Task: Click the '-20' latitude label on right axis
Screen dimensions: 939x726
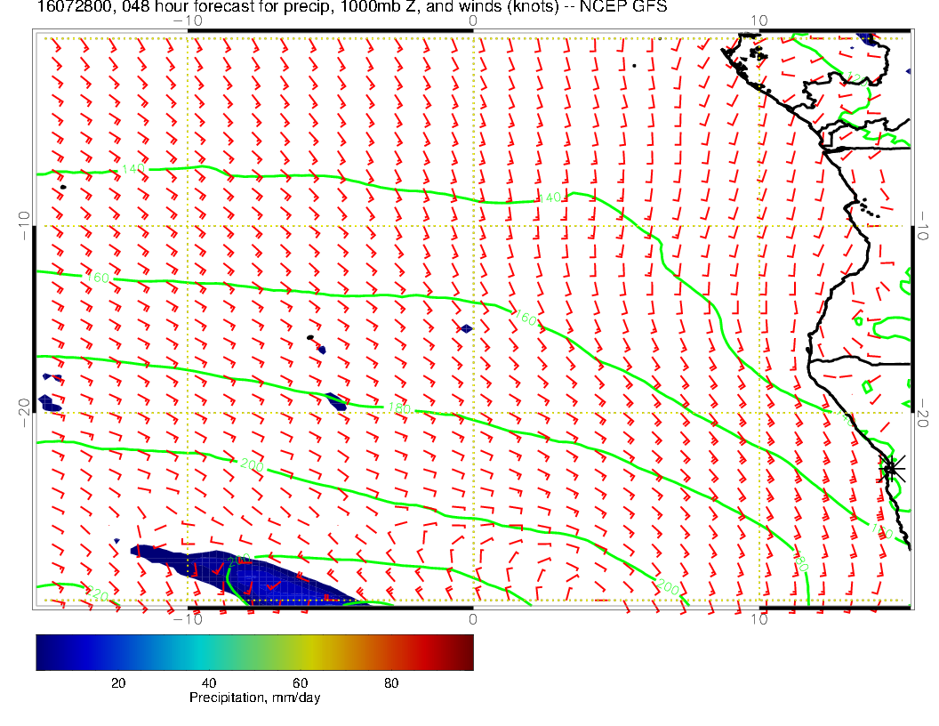Action: point(922,413)
